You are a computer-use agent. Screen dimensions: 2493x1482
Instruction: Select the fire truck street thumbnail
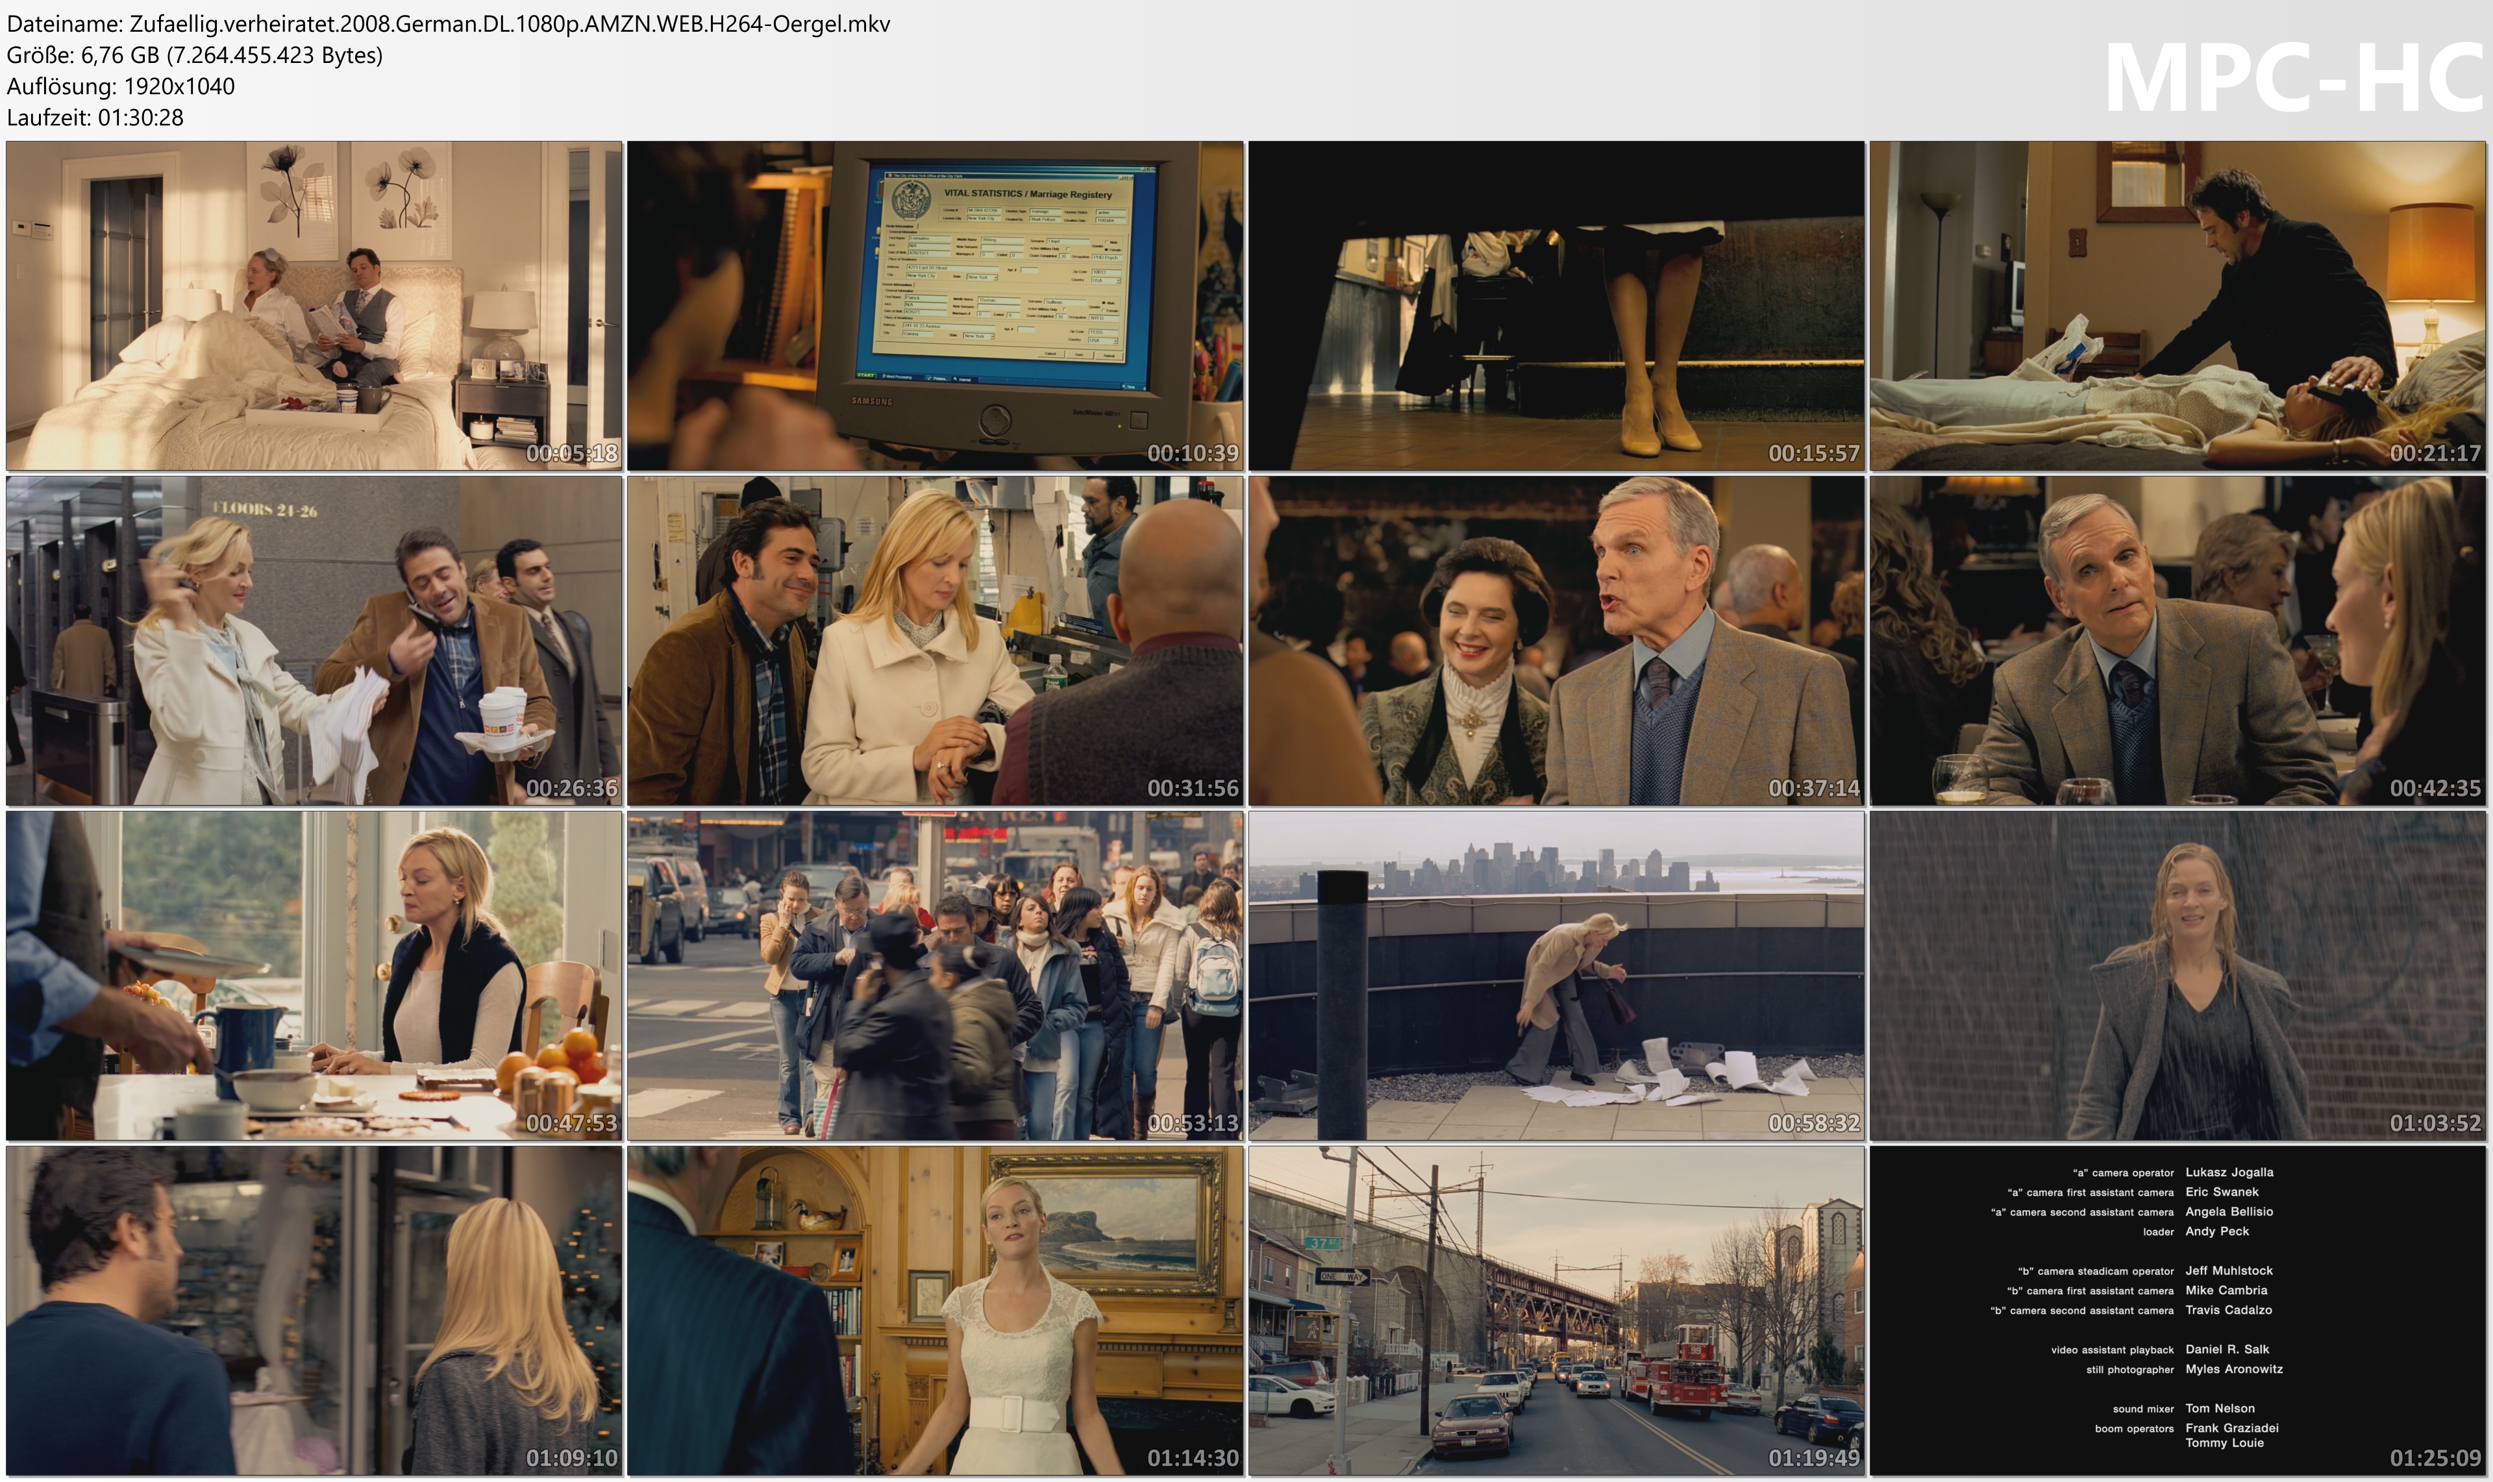(x=1556, y=1310)
